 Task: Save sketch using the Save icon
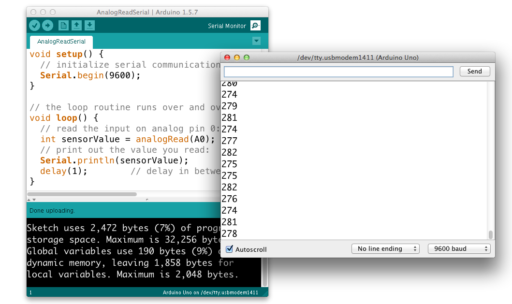point(89,26)
